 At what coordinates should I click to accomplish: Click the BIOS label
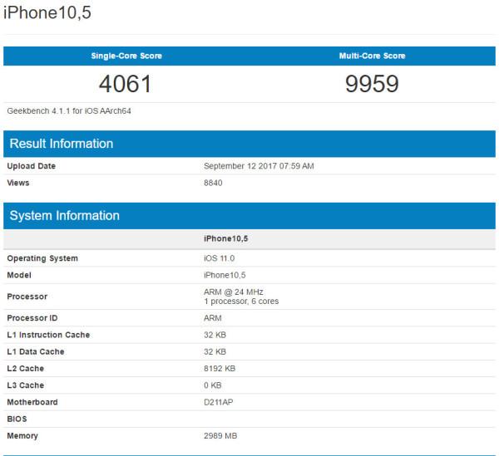click(17, 419)
